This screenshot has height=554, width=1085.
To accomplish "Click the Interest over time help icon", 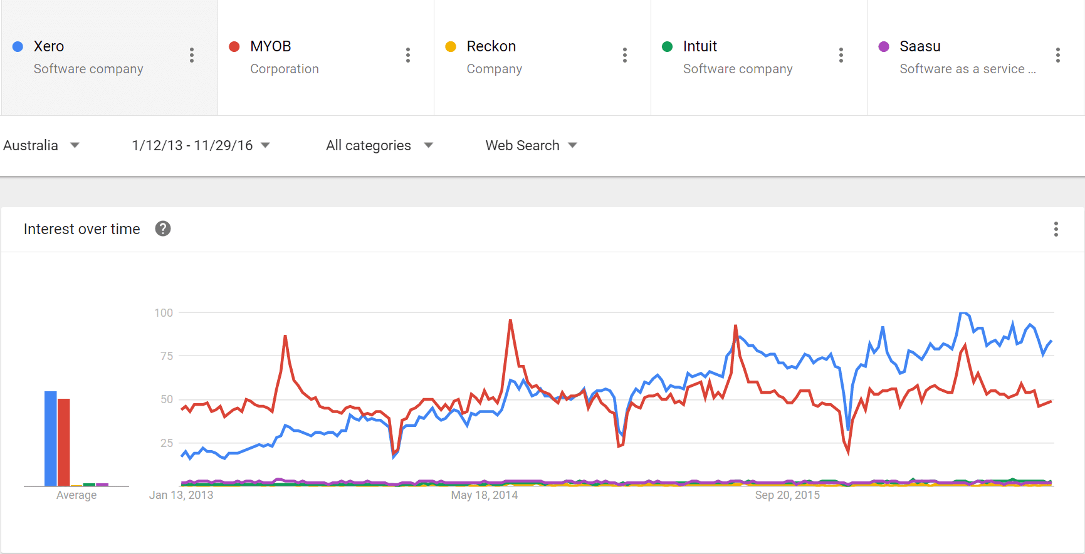I will point(163,228).
